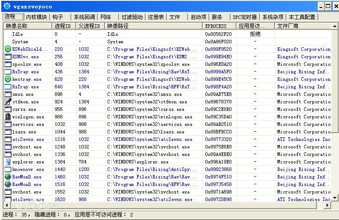This screenshot has height=220, width=339.
Task: Click path C:\WINDOWS\explorer.exe
Action: (x=138, y=162)
